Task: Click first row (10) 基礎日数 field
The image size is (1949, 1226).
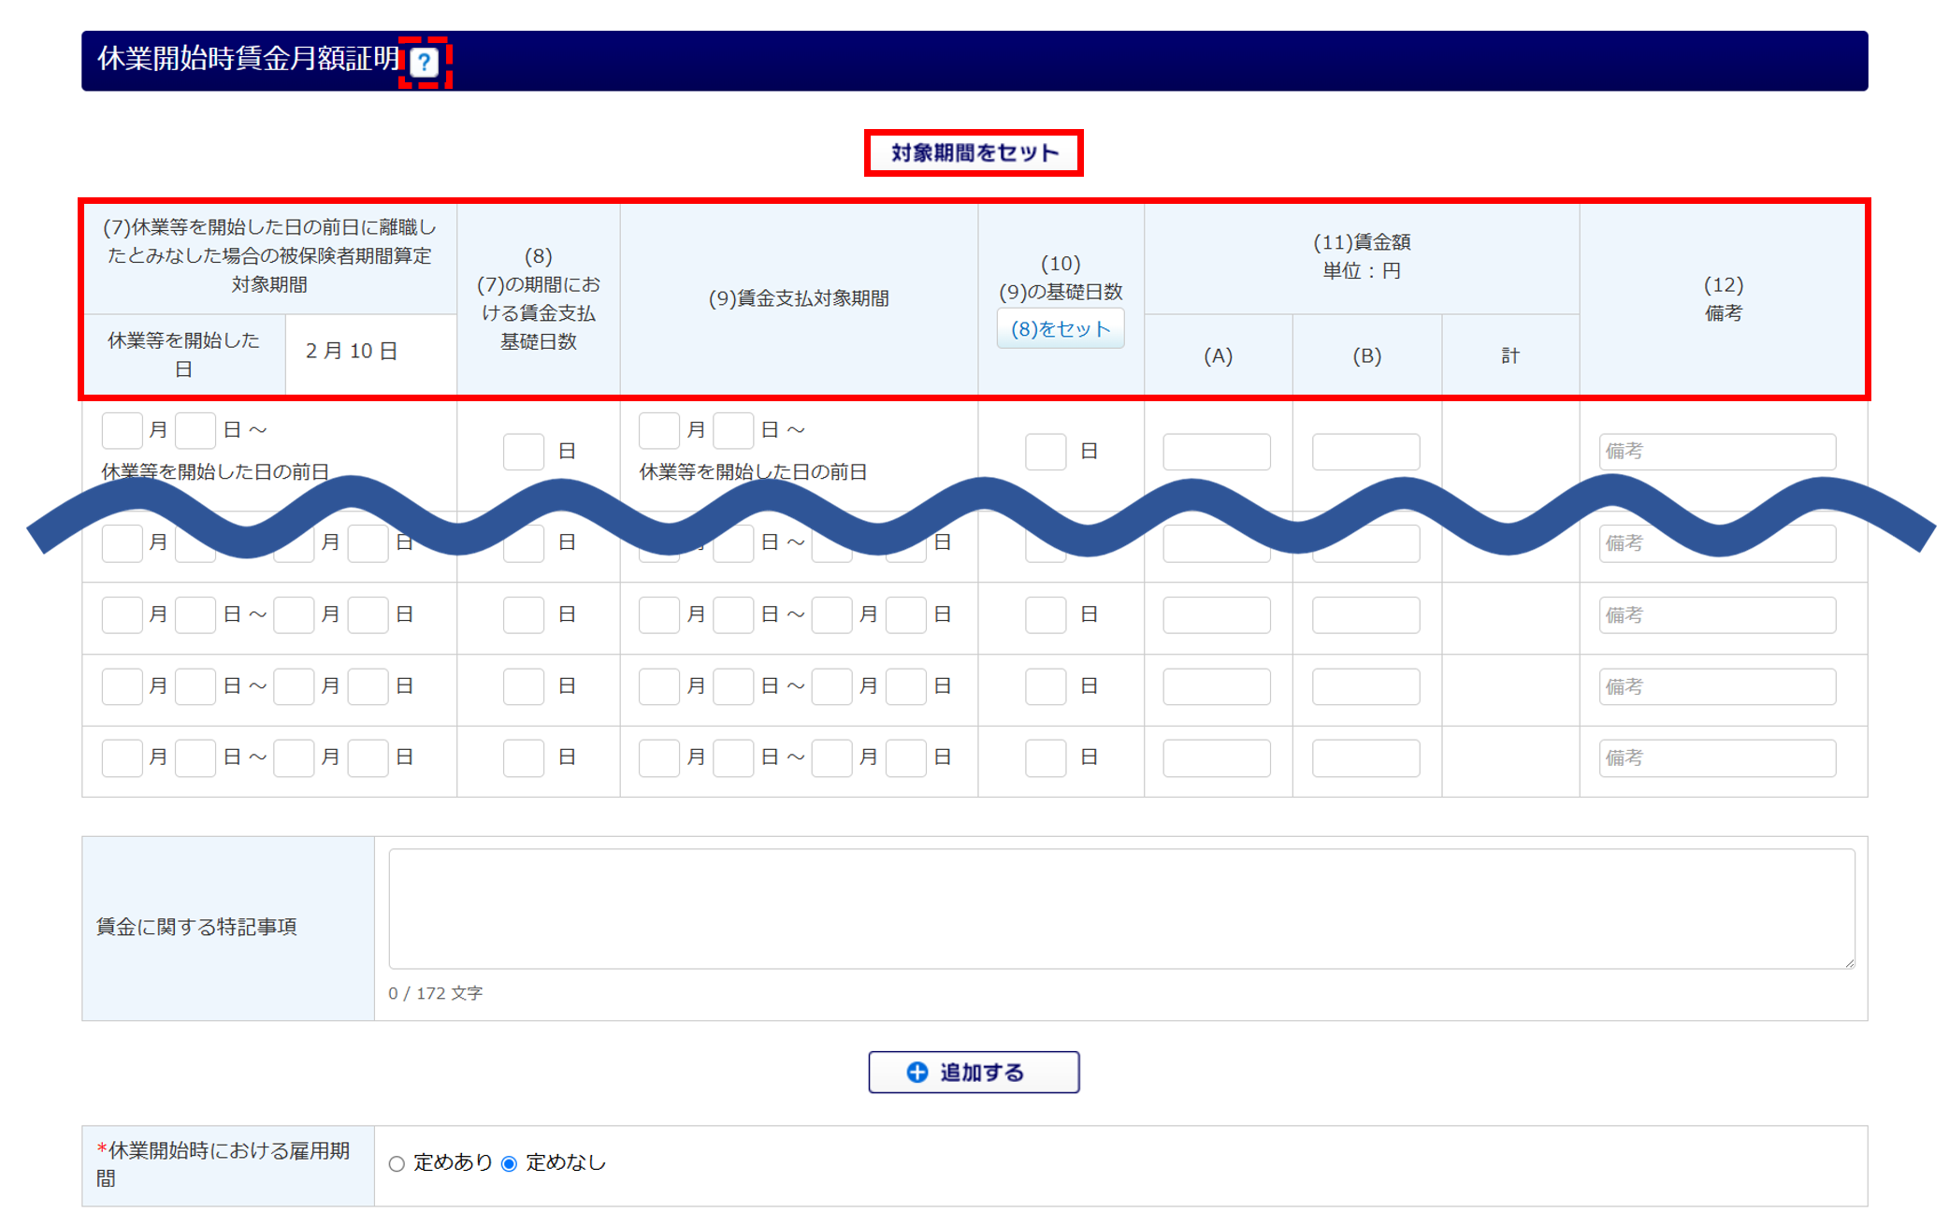Action: click(1046, 451)
